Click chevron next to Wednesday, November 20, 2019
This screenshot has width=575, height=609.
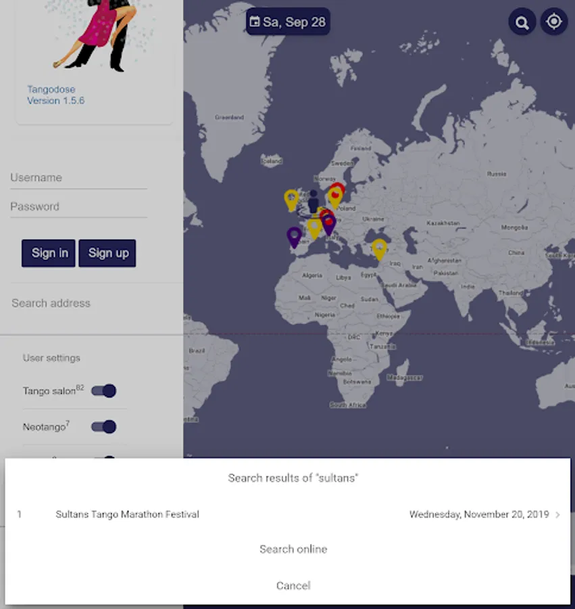(557, 515)
